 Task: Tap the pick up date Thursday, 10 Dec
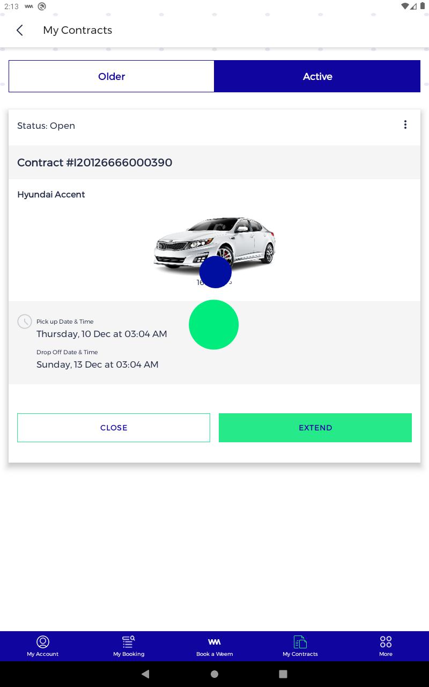[102, 334]
